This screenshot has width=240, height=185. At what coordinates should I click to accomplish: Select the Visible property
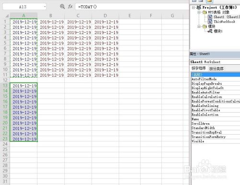click(x=216, y=141)
